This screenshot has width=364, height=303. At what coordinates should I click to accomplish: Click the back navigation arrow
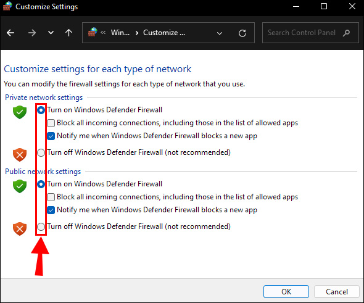pyautogui.click(x=10, y=33)
